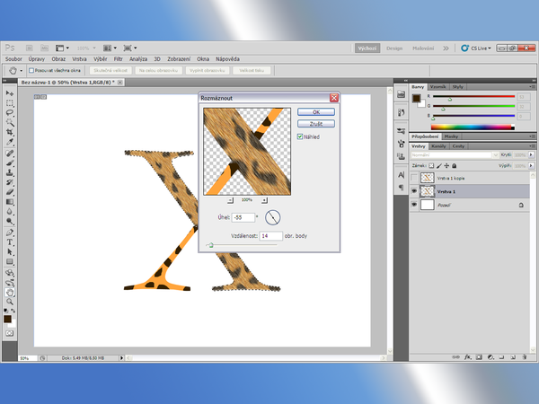The width and height of the screenshot is (539, 404).
Task: Click OK in the Rozmáznout dialog
Action: [315, 111]
